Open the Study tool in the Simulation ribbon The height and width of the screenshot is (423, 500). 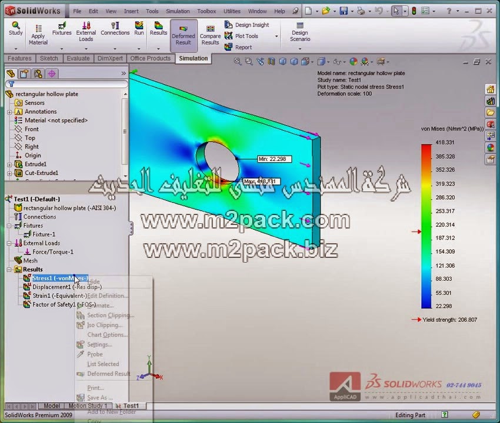pos(16,29)
